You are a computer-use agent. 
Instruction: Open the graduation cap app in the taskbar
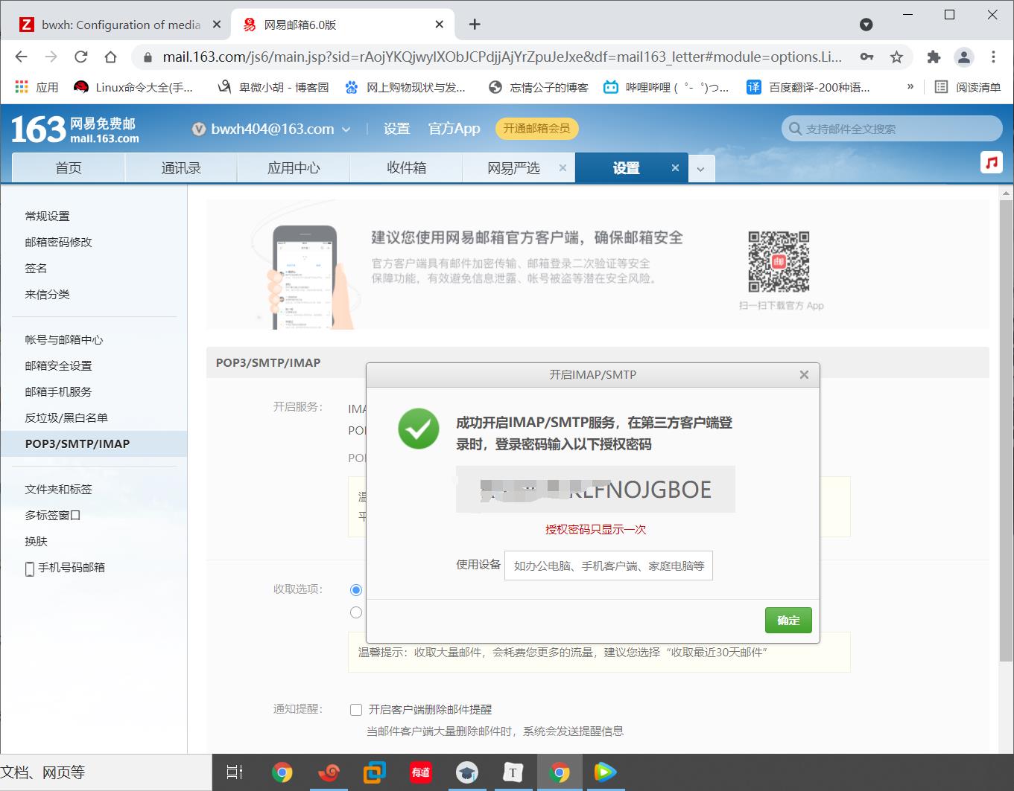point(466,772)
